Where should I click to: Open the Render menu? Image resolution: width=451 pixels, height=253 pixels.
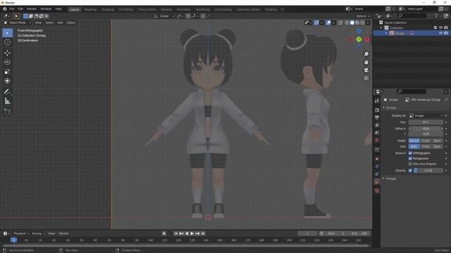click(x=32, y=9)
